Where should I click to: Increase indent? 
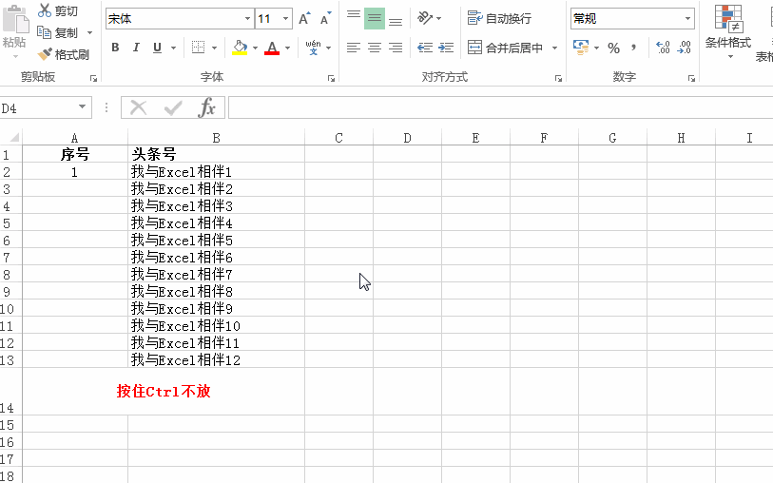(x=446, y=48)
